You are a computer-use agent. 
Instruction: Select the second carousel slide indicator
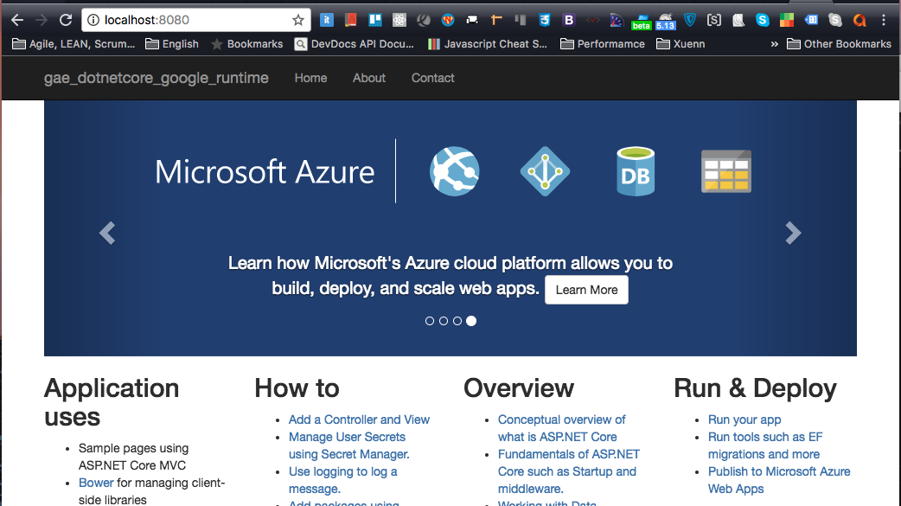pos(444,321)
